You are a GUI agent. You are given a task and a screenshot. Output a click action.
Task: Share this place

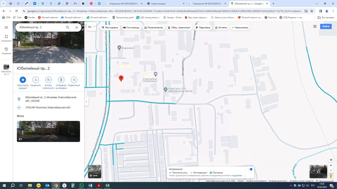coord(74,80)
